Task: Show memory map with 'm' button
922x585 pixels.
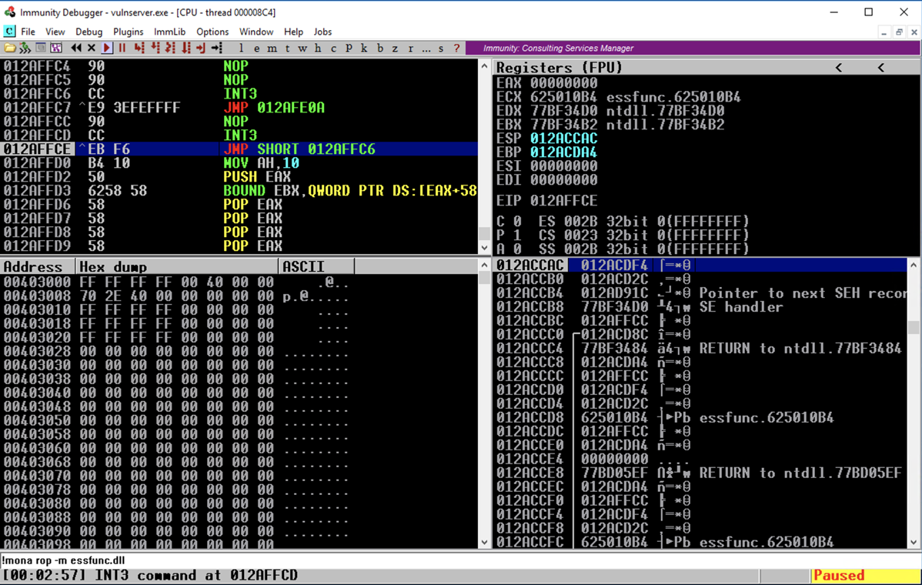Action: click(271, 48)
